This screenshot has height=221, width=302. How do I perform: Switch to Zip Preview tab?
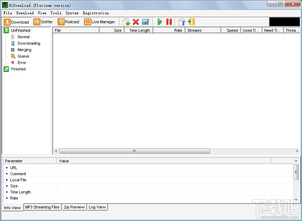[74, 207]
